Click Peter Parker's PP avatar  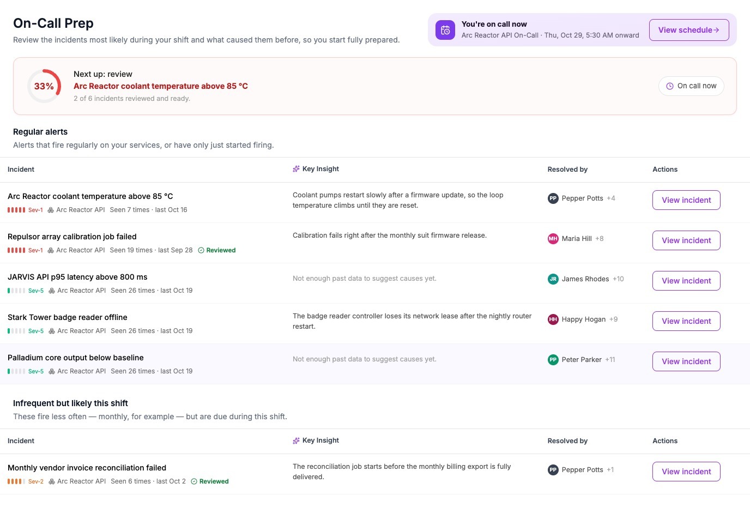point(553,360)
